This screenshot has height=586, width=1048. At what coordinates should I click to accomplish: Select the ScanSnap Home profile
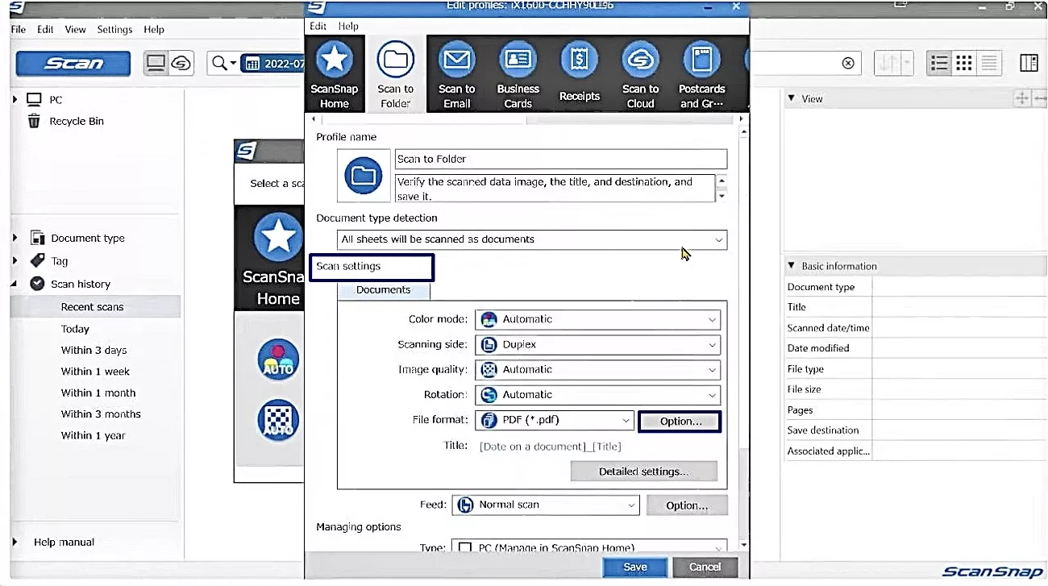click(x=335, y=73)
